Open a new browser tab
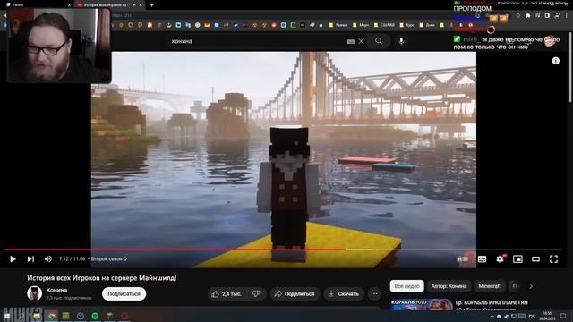Screen dimensions: 573x322 point(151,5)
